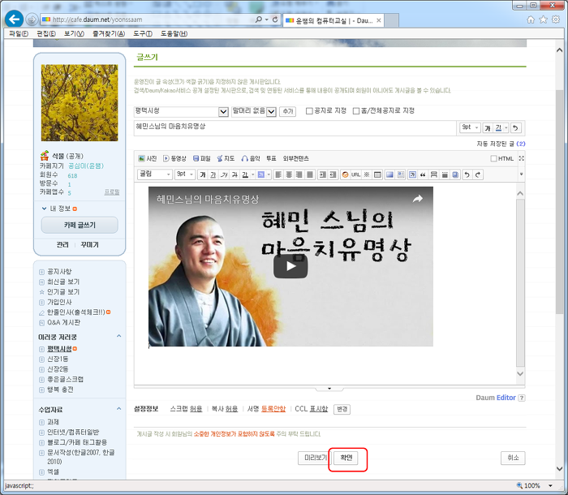Open title font size 9pt dropdown
Screen dimensions: 568x495
pos(470,127)
